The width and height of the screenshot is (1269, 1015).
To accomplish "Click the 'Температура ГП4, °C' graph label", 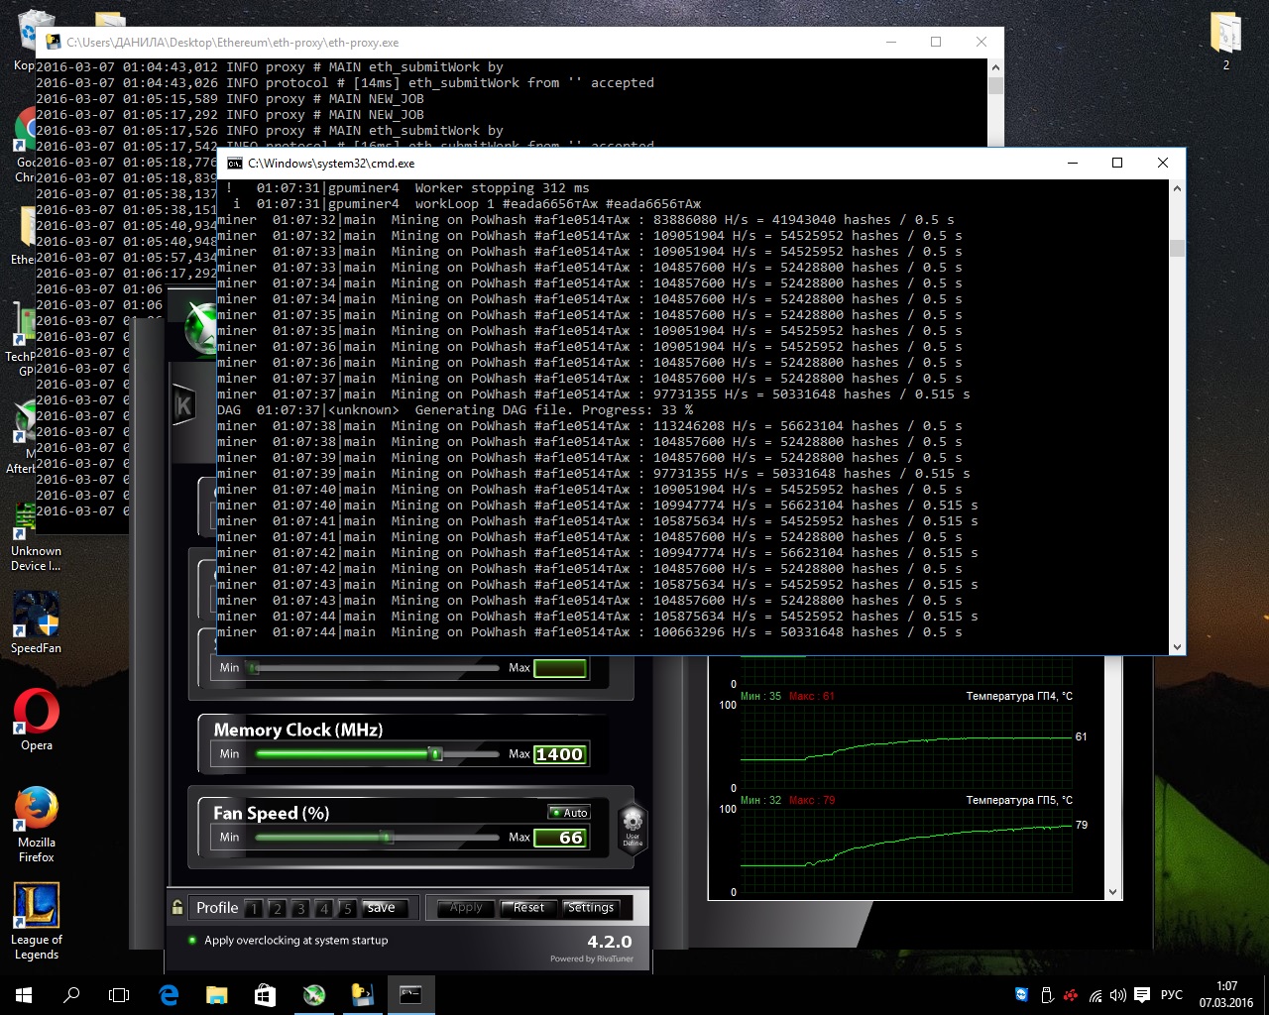I will tap(1019, 696).
